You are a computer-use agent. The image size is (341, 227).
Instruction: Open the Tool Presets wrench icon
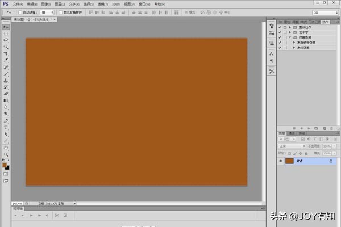[x=272, y=72]
